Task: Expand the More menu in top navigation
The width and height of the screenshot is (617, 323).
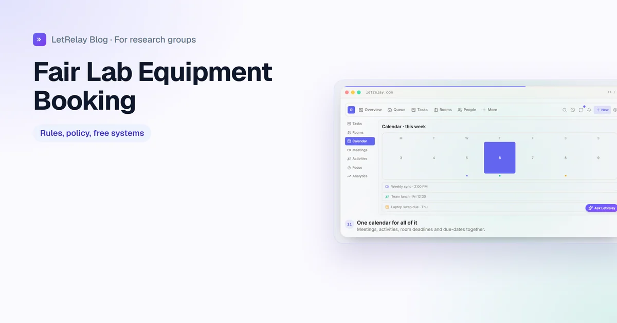Action: coord(489,110)
